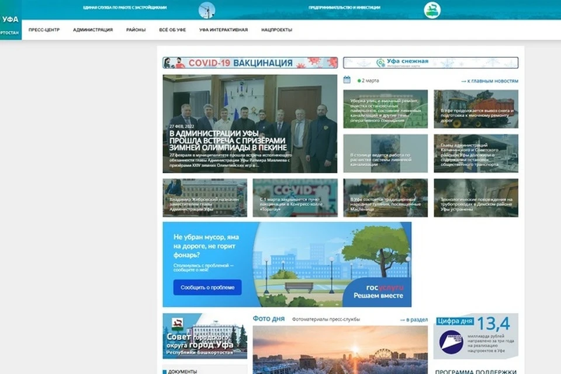561x374 pixels.
Task: Go to к главным новостям link
Action: [490, 81]
